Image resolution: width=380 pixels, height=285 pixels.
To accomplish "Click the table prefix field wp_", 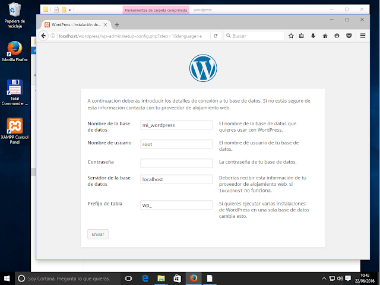I will pyautogui.click(x=176, y=205).
